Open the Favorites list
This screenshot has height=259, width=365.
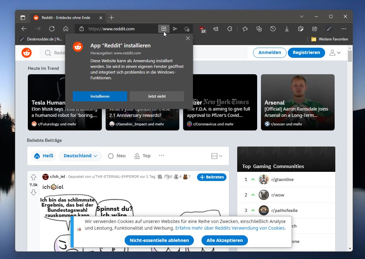[x=245, y=29]
